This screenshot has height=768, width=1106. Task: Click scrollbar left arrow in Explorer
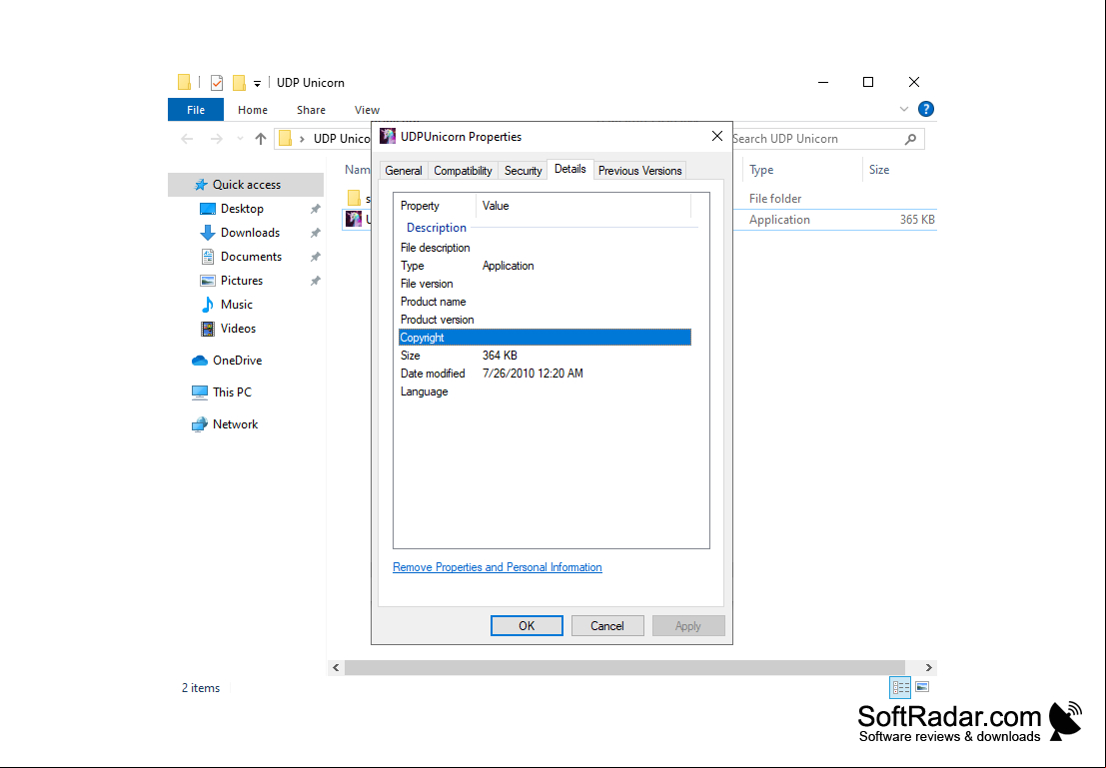(x=336, y=667)
